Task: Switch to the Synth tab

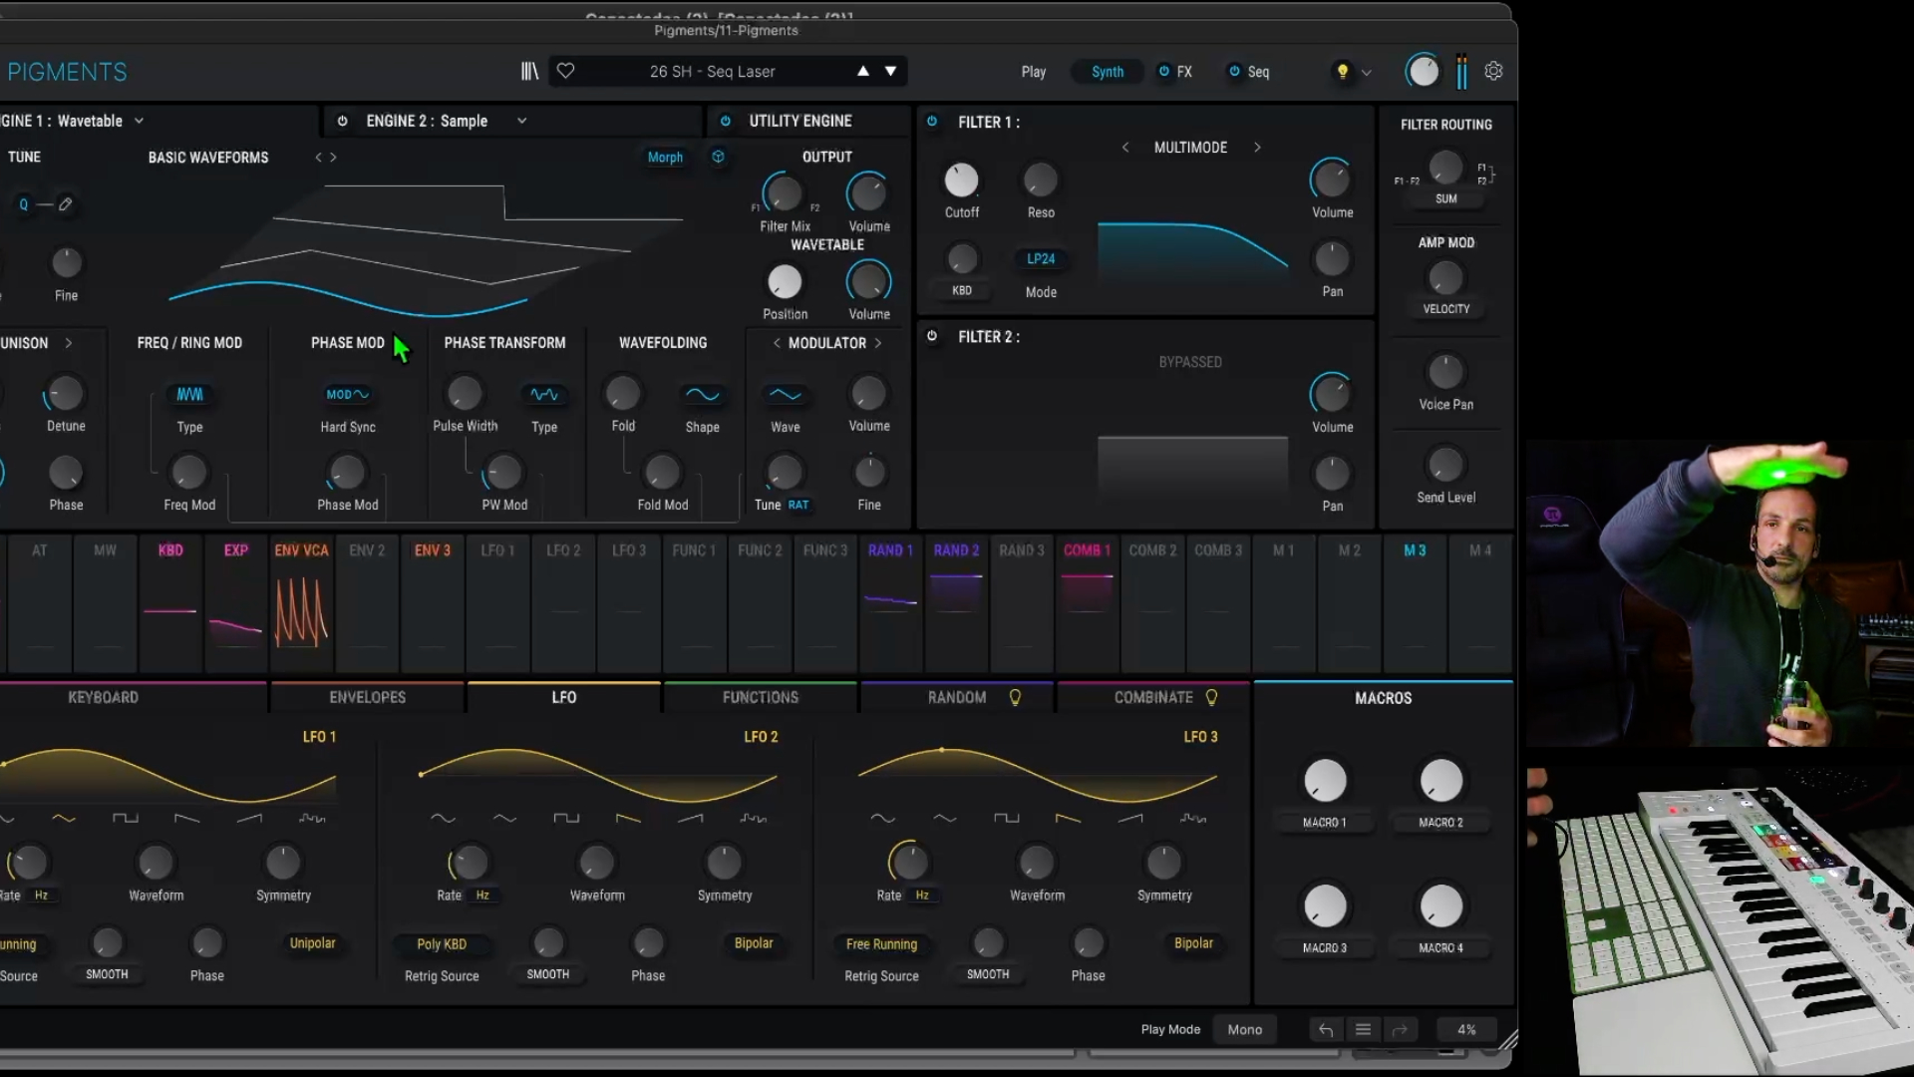Action: click(x=1106, y=71)
